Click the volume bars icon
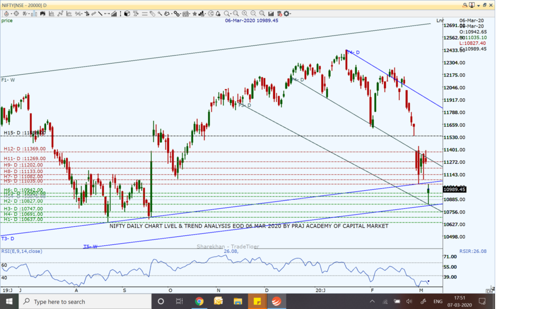 click(271, 14)
